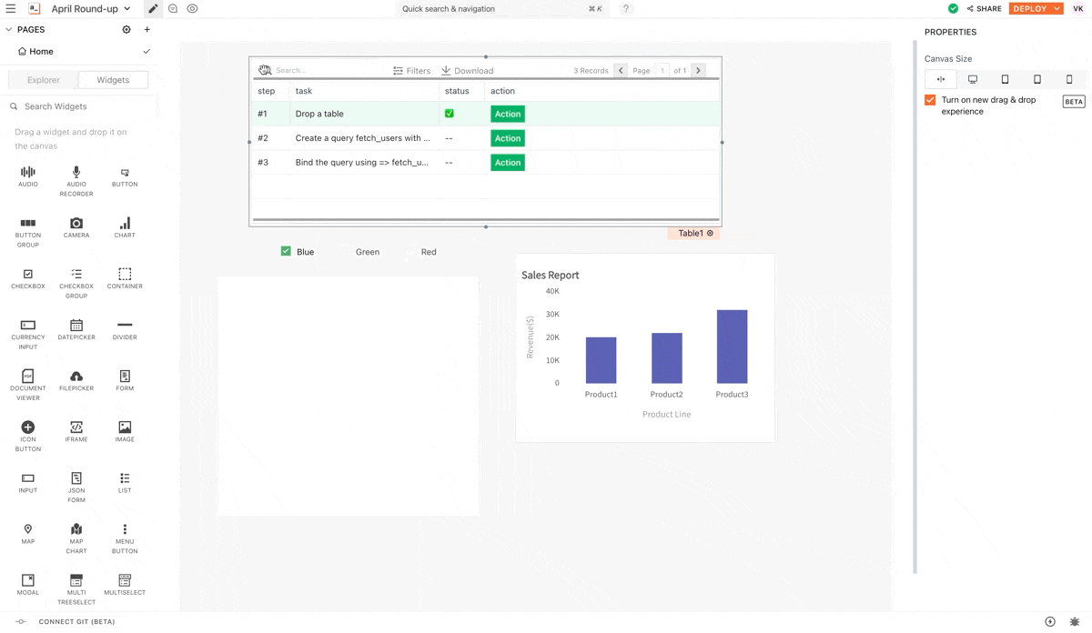Select the desktop canvas size icon
Viewport: 1092px width, 633px height.
[973, 80]
